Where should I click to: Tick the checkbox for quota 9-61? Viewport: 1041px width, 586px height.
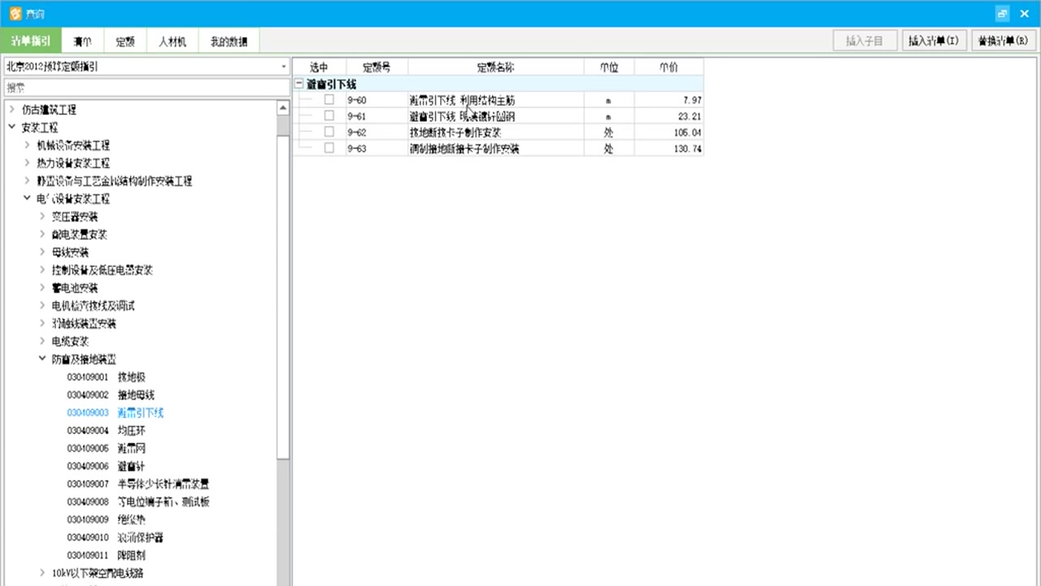(x=329, y=116)
